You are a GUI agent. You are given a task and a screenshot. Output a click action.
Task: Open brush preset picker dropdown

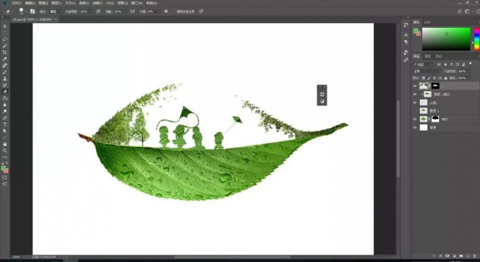(x=26, y=12)
